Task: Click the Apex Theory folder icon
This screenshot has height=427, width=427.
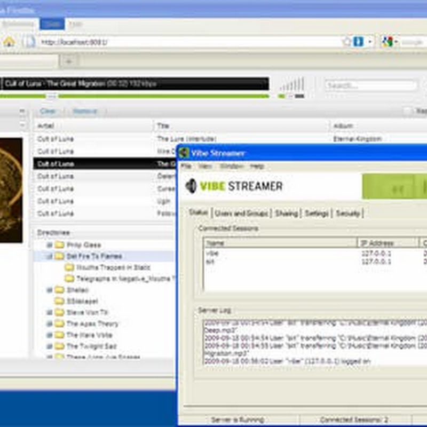Action: (59, 323)
